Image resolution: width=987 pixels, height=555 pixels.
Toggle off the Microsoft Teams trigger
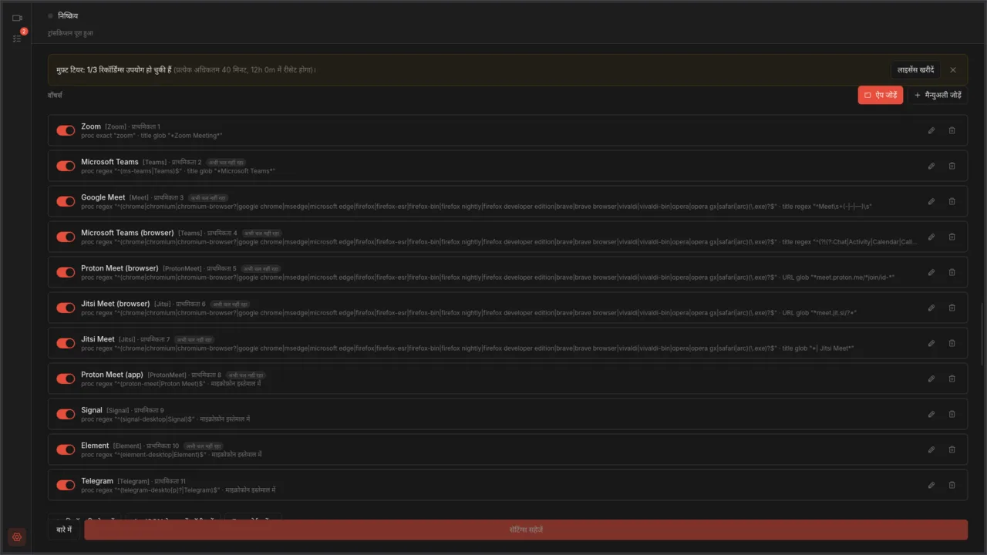pos(66,166)
